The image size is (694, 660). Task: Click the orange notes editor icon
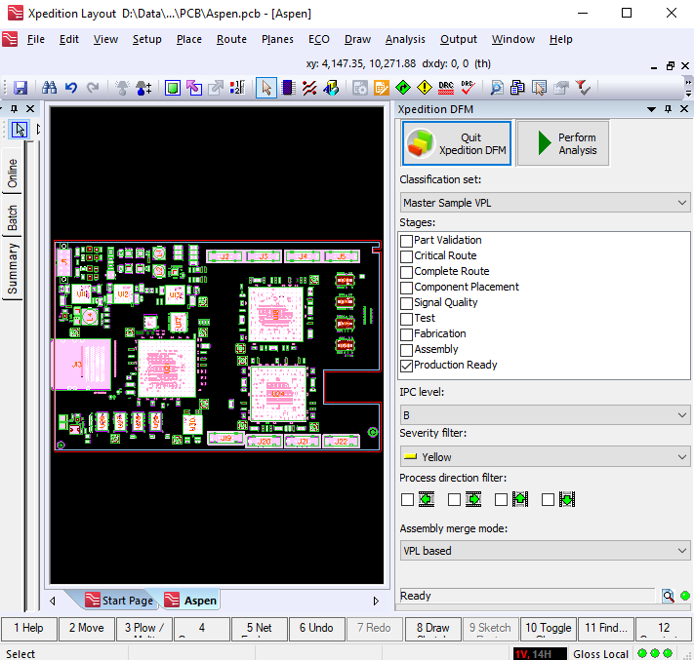382,88
